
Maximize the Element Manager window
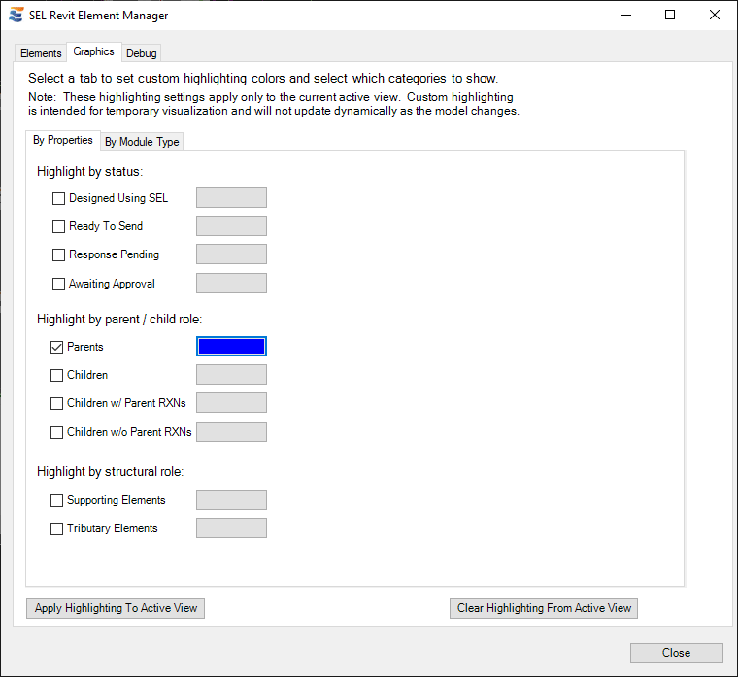pos(670,16)
